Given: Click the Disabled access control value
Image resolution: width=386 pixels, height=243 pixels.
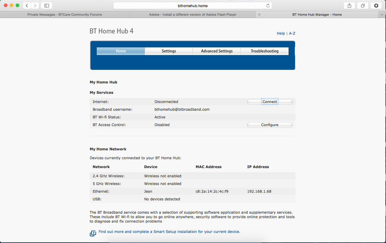Looking at the screenshot, I should [162, 125].
